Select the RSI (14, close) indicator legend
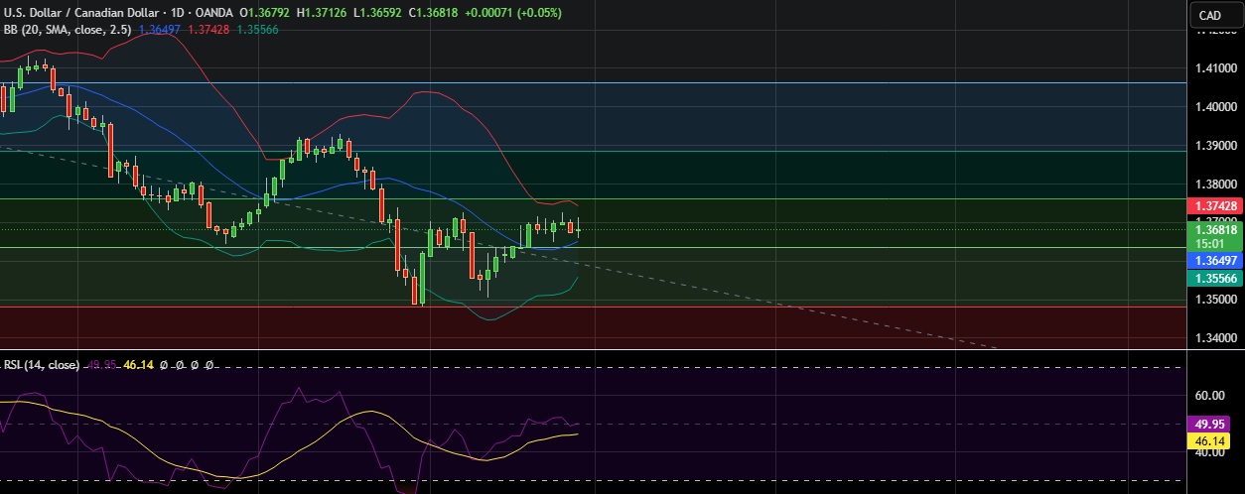This screenshot has width=1245, height=494. (x=42, y=365)
